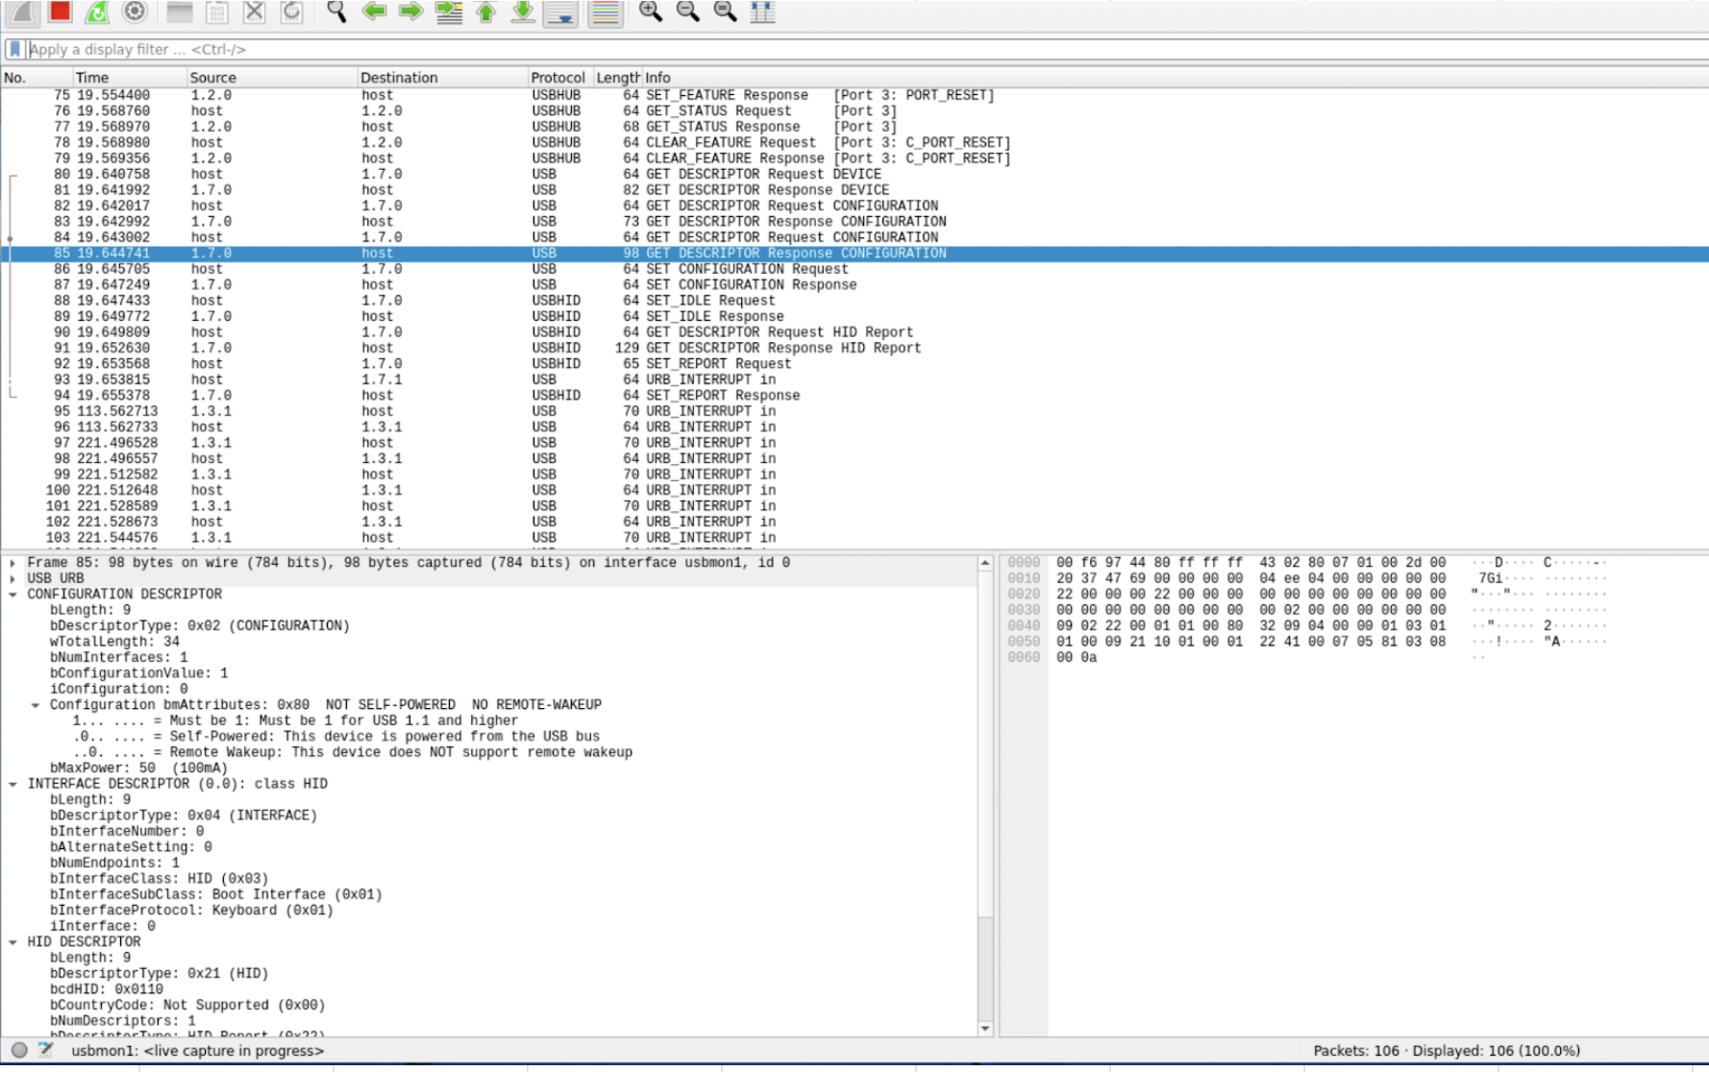Sort packets by the Destination column header

point(442,78)
